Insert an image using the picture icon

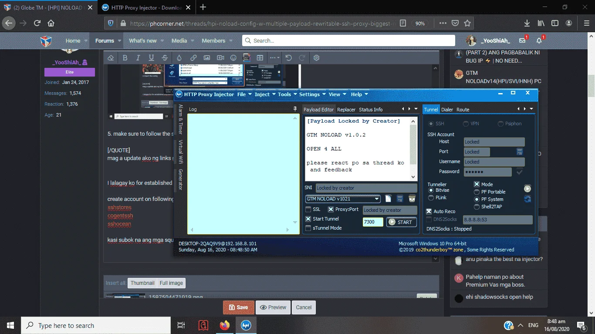click(206, 58)
